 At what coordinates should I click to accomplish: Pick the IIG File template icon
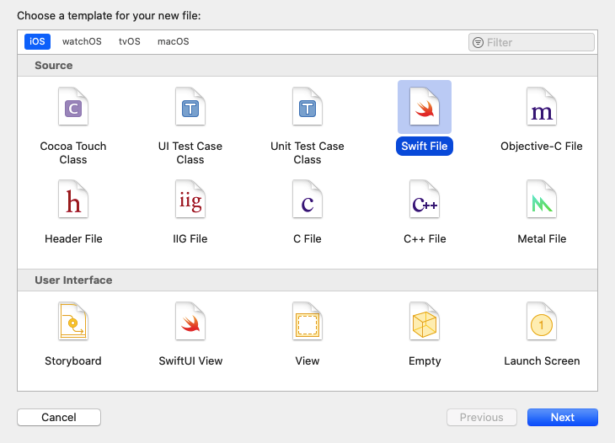190,200
